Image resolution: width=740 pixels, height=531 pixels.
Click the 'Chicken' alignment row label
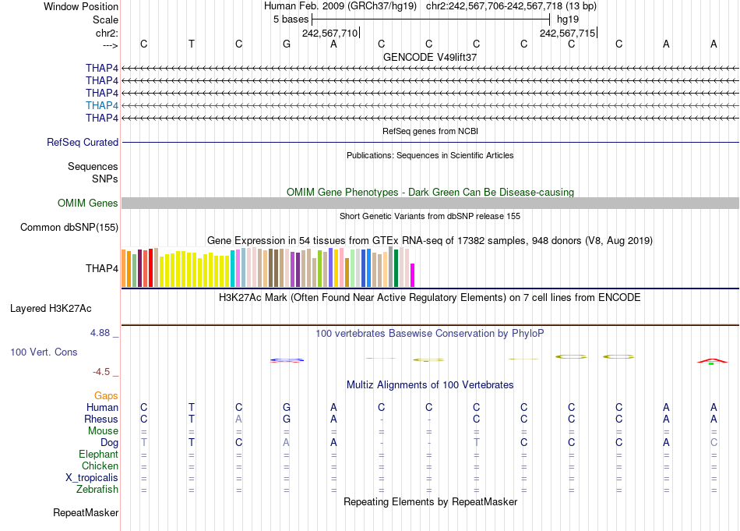pos(100,466)
